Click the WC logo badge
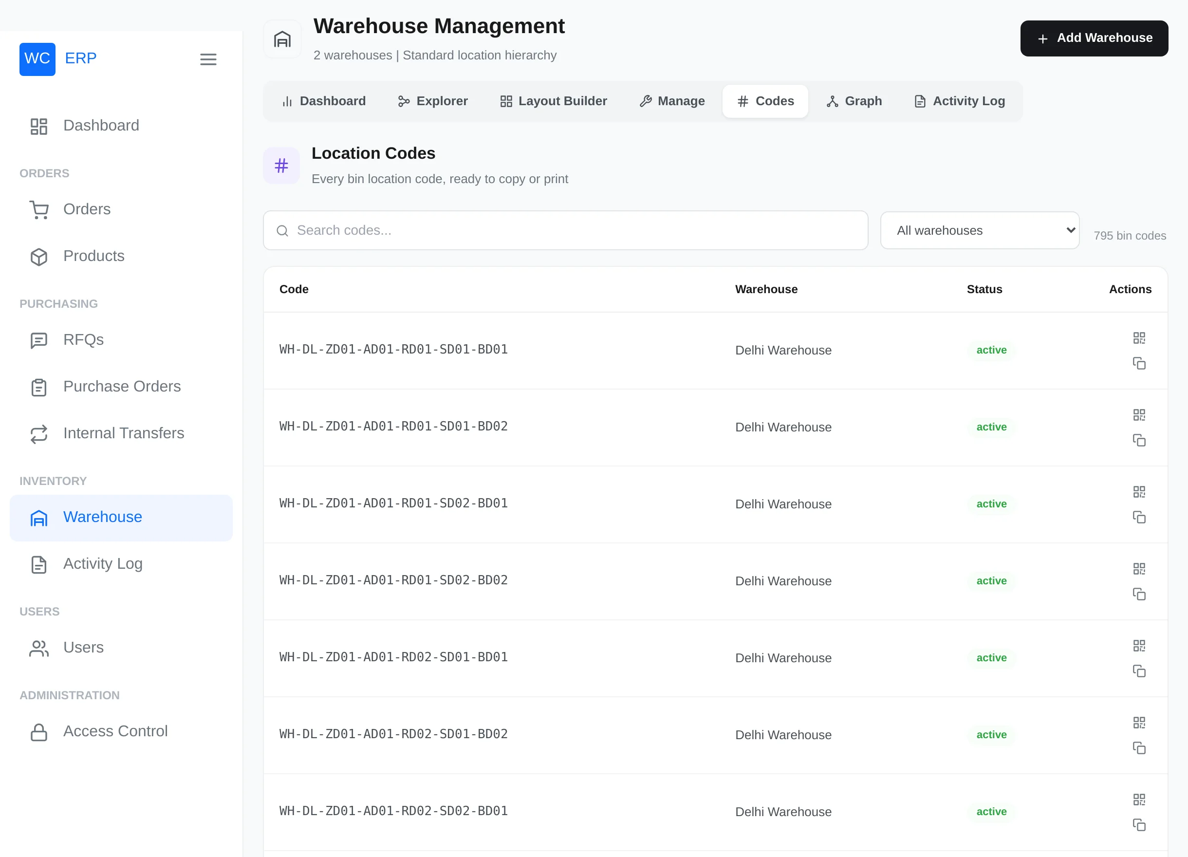 (x=37, y=58)
